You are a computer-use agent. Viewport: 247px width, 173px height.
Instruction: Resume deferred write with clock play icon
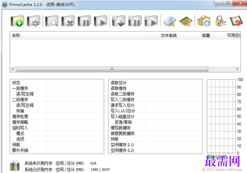(151, 21)
